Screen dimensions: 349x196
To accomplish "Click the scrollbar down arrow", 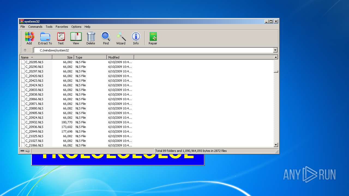I will (x=276, y=145).
